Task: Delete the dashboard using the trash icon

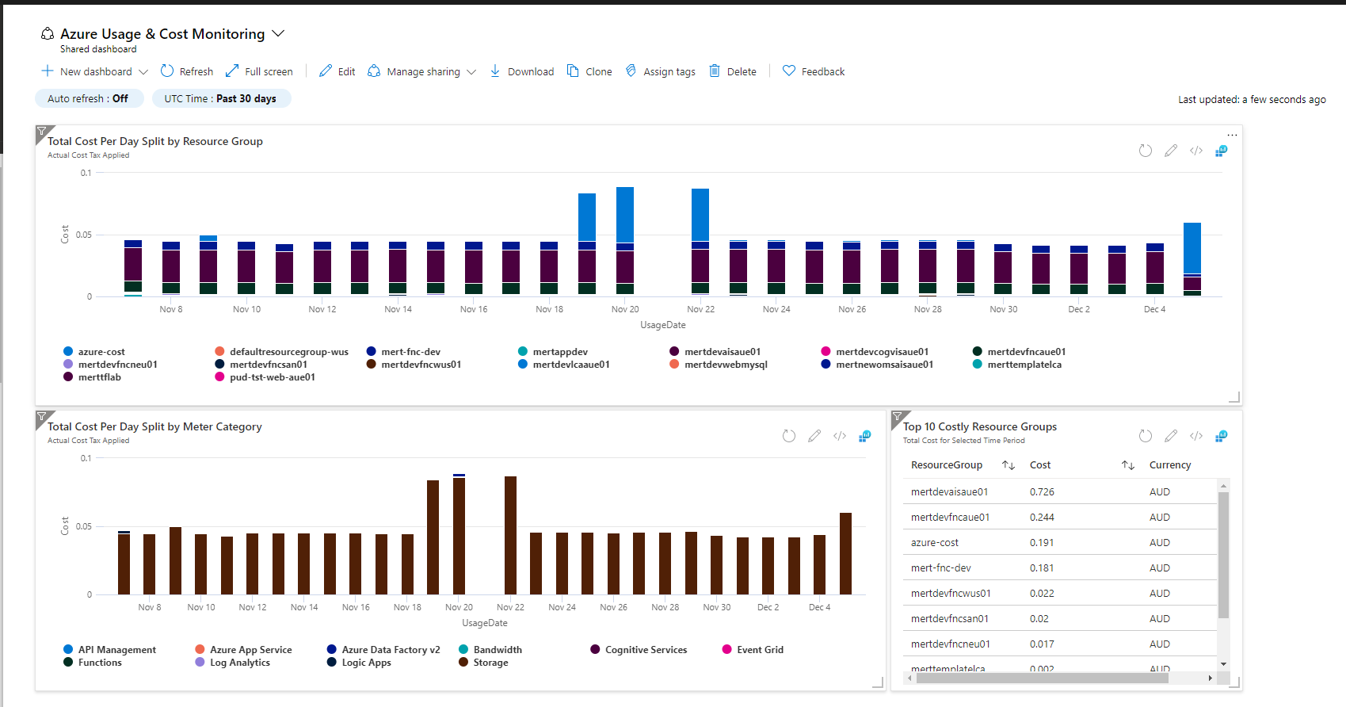Action: coord(715,71)
